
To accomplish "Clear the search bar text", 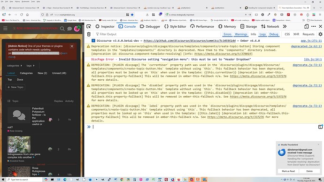I will click(x=246, y=15).
